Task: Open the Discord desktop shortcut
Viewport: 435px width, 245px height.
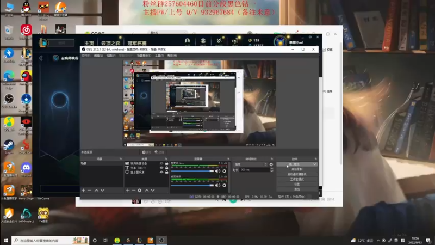Action: tap(26, 170)
